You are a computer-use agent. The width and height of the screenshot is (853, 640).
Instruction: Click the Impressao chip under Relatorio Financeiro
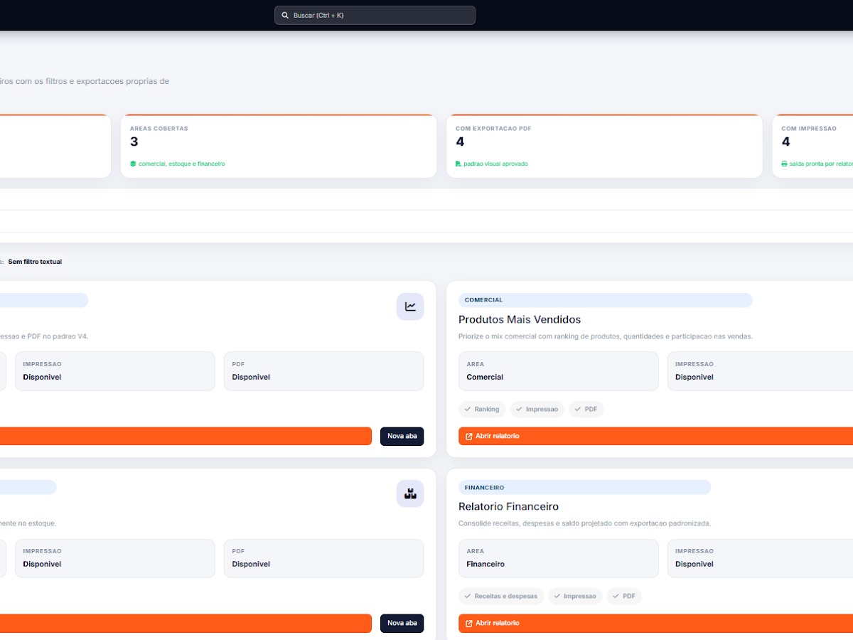click(575, 596)
